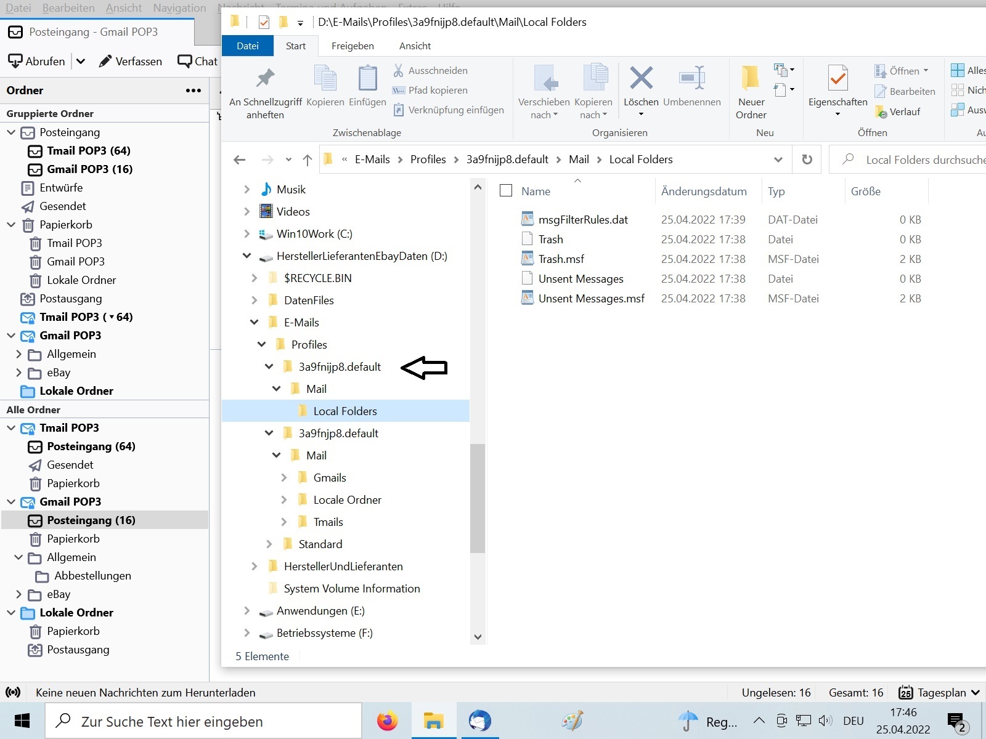
Task: Click the Local Folders durchsuchen search field
Action: 918,160
